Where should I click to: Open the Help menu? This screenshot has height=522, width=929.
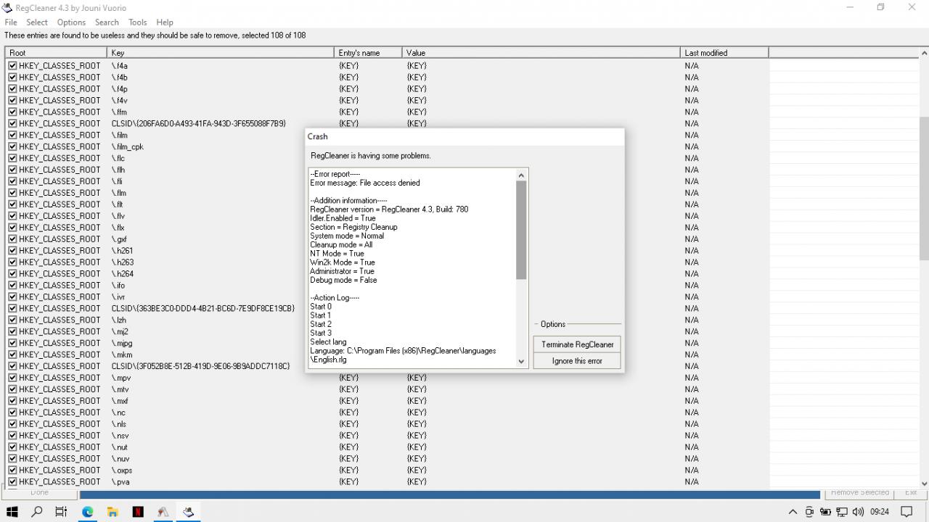(x=165, y=22)
